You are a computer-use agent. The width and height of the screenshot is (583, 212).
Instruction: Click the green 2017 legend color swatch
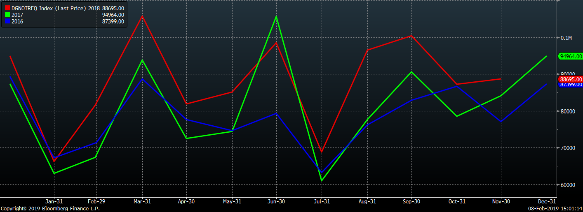(7, 15)
